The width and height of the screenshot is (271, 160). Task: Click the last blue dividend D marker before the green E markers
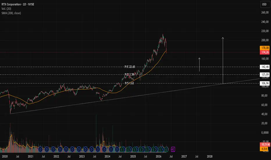[117, 149]
